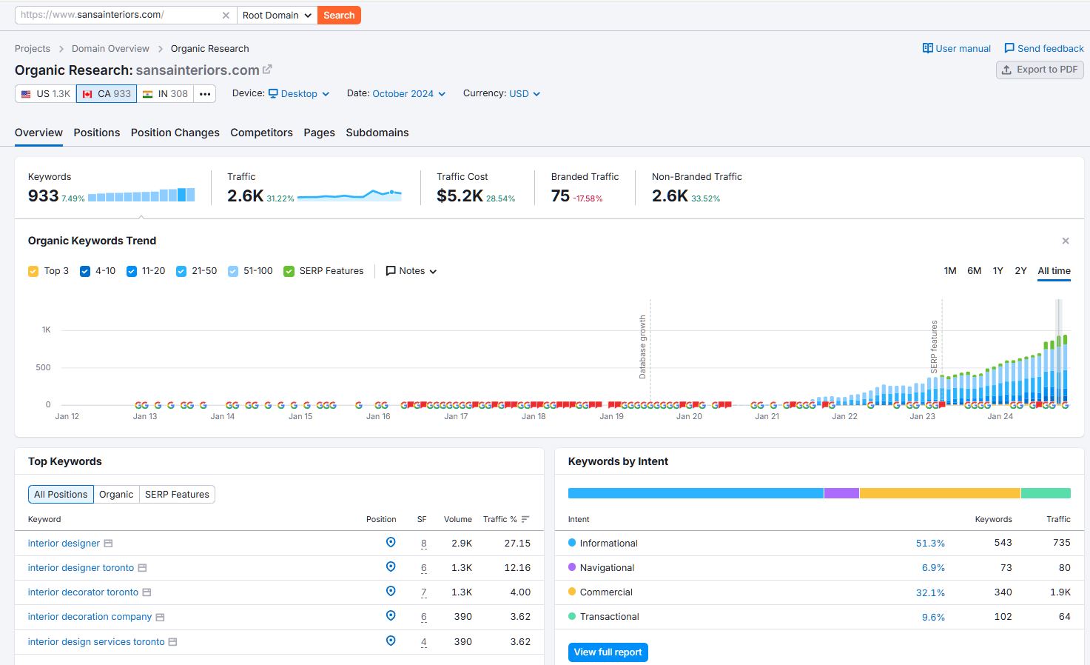The image size is (1090, 665).
Task: Select the Canada flag database icon
Action: 87,94
